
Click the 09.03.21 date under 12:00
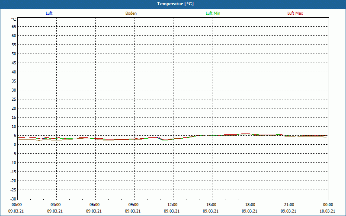171,211
